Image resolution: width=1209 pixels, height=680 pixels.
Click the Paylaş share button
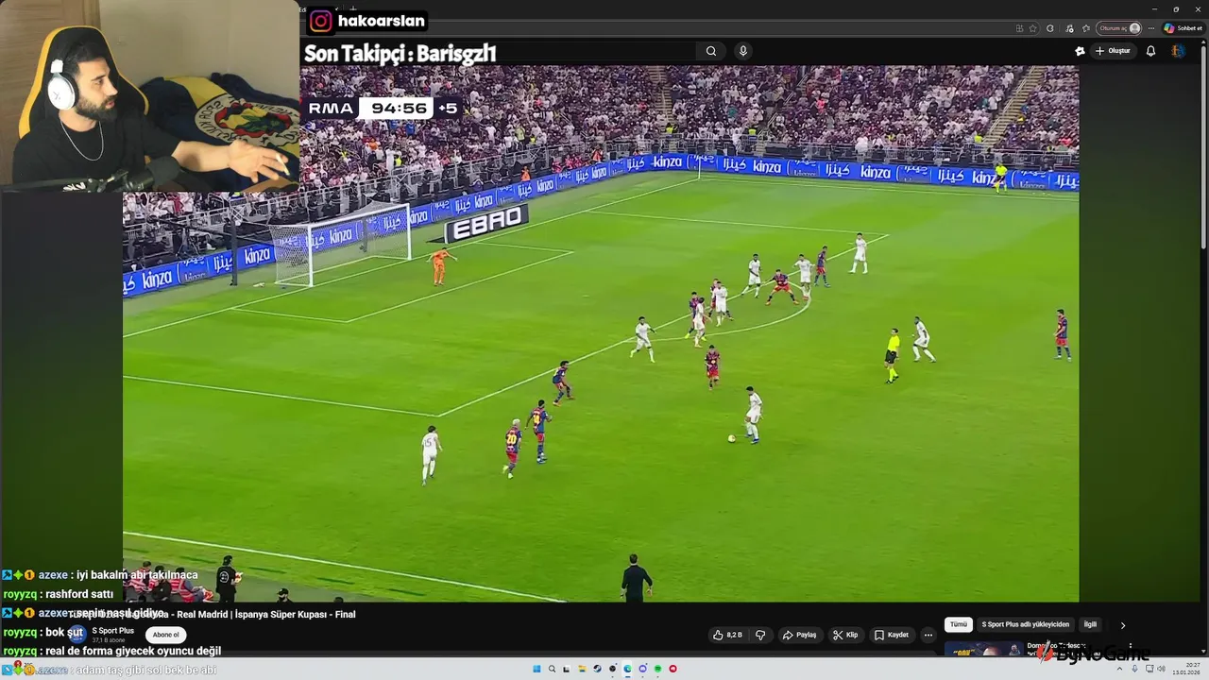tap(799, 635)
